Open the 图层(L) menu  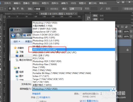[36, 3]
